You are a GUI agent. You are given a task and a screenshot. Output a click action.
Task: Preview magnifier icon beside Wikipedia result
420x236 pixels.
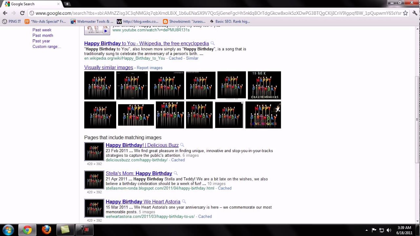(x=213, y=43)
